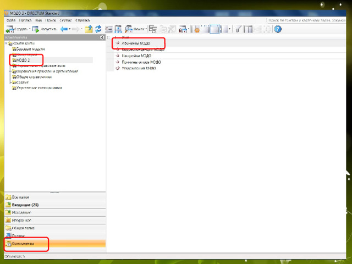Open the Справка menu

point(82,20)
